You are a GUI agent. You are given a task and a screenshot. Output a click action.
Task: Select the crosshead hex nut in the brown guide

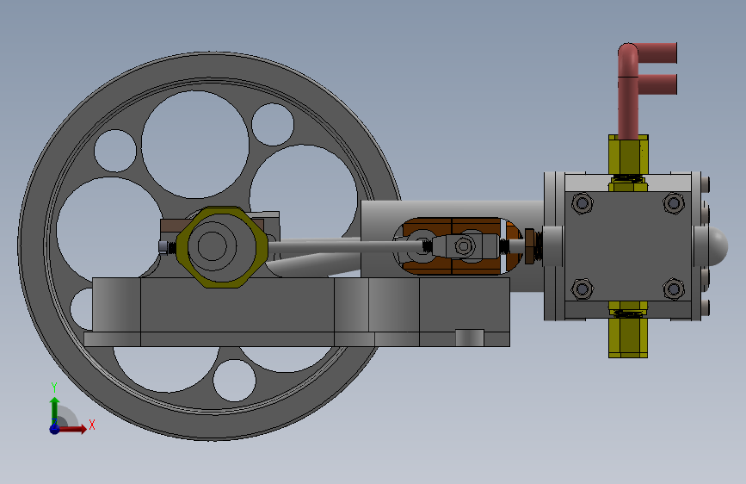coord(464,246)
